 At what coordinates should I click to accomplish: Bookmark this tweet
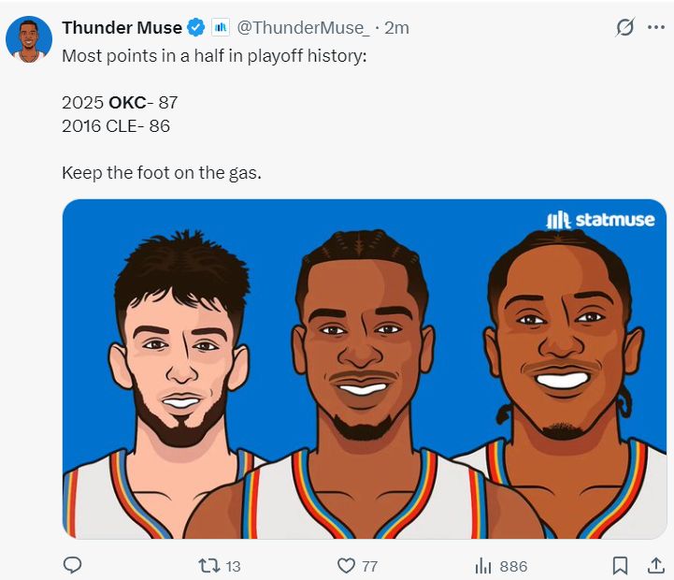pos(620,565)
